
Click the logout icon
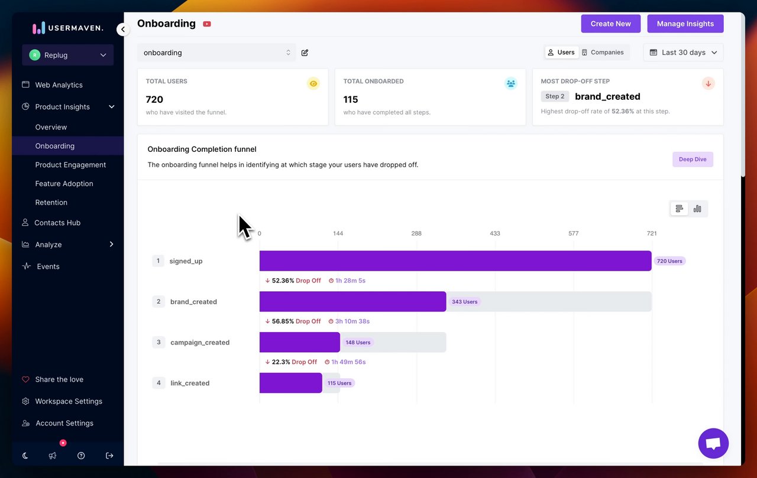[x=109, y=456]
